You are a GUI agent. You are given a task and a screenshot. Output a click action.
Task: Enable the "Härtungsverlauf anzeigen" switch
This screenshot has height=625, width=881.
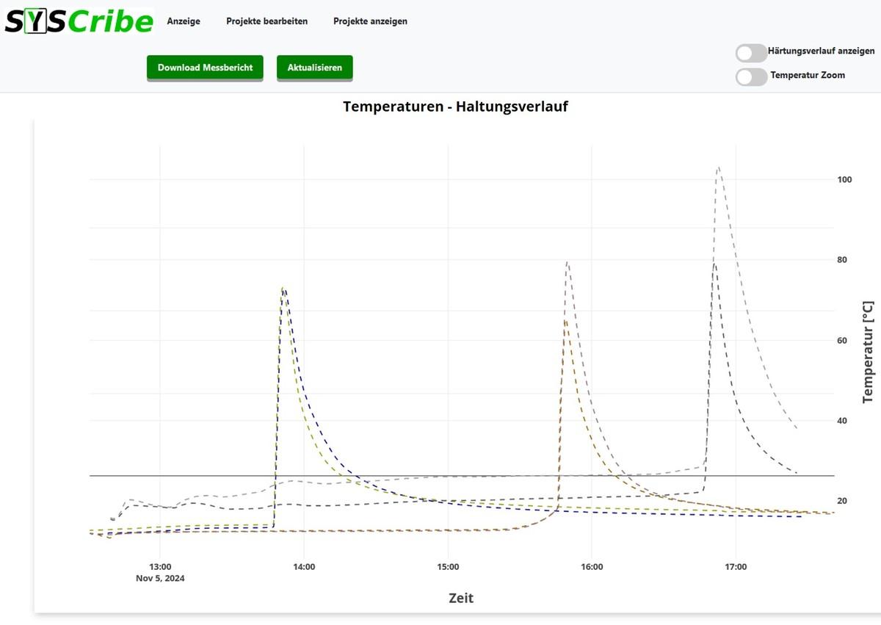click(750, 51)
